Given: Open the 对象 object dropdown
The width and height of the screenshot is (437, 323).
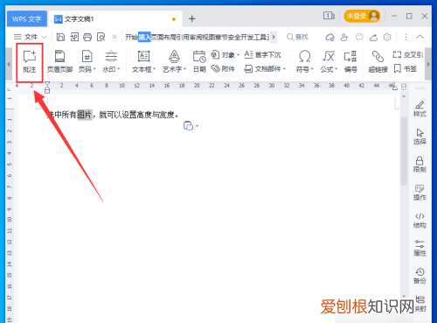Looking at the screenshot, I should [x=225, y=54].
